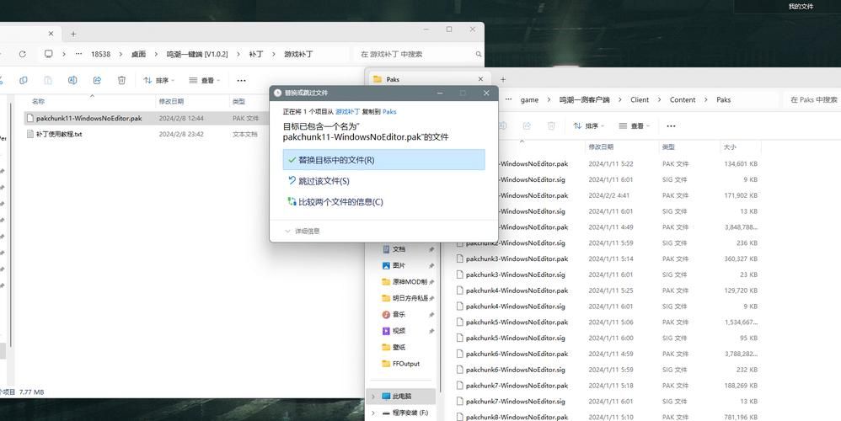Go to Client breadcrumb in Paks window
Viewport: 841px width, 421px height.
(640, 99)
